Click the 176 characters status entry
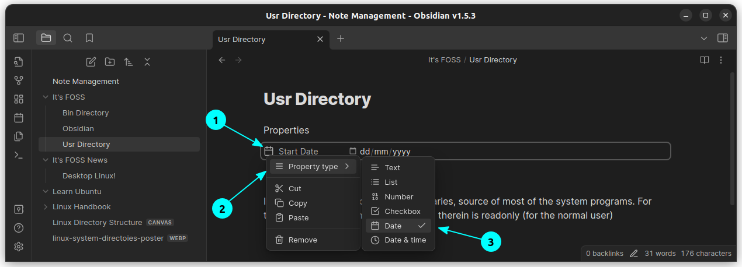 (706, 254)
